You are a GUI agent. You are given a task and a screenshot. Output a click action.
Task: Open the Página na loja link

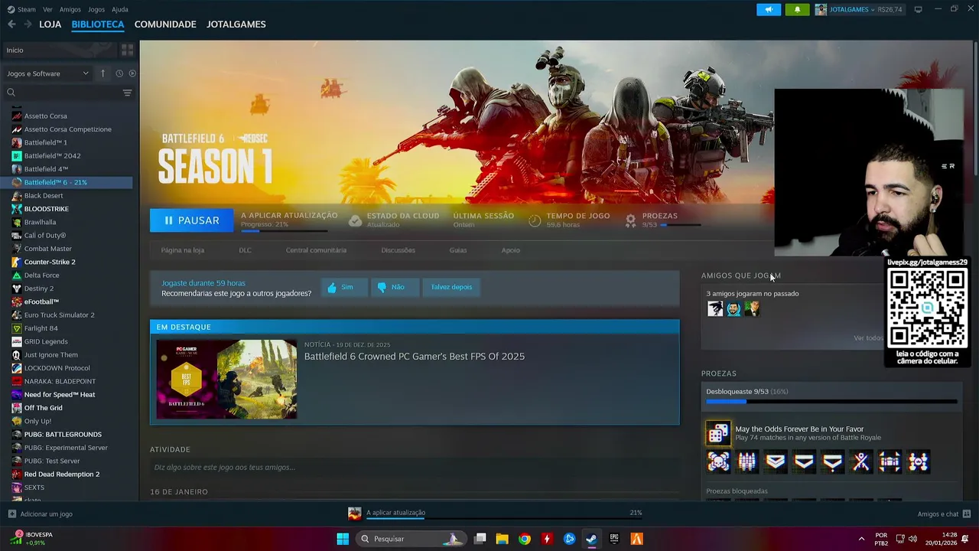coord(182,250)
